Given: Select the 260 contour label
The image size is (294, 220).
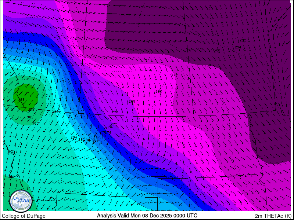Looking at the screenshot, I should click(x=208, y=65).
